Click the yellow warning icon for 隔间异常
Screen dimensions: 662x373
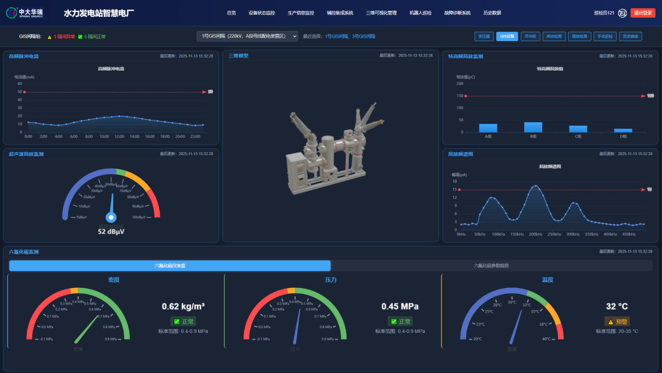[49, 37]
